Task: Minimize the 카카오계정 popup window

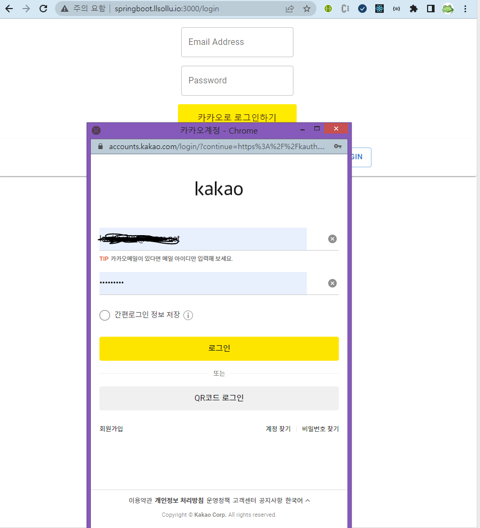Action: pos(303,129)
